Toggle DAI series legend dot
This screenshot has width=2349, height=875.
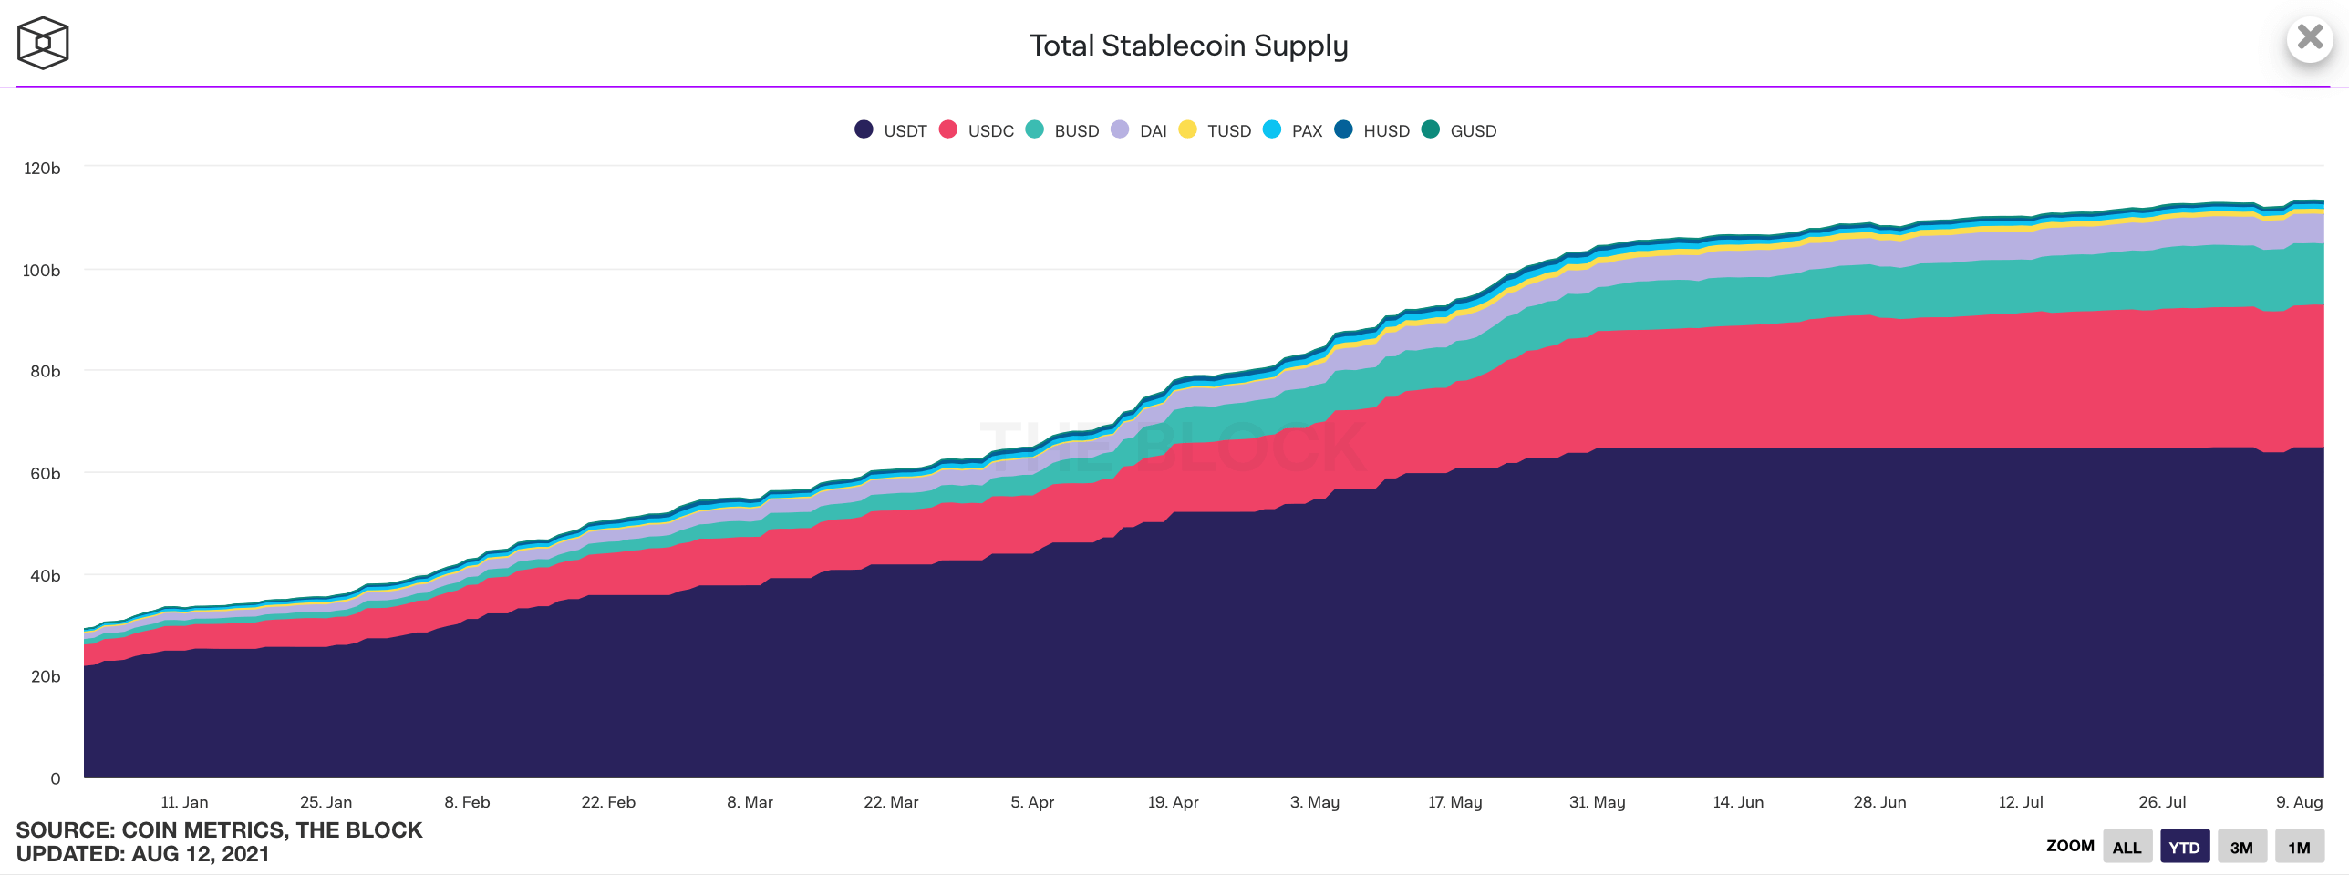coord(1120,129)
